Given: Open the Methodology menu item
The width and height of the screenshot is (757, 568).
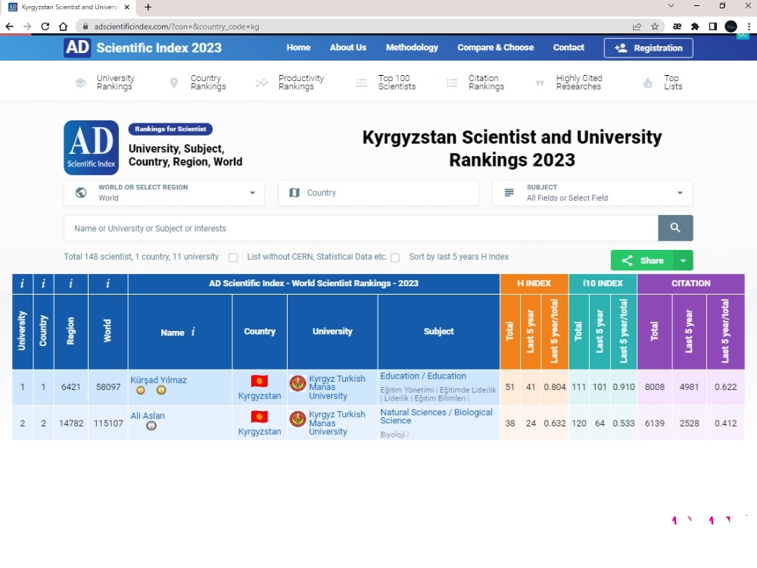Looking at the screenshot, I should (412, 47).
